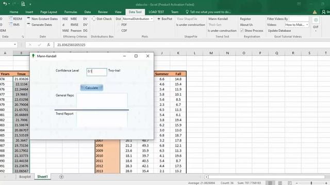Open the Ribbon Display Options icon

click(x=299, y=4)
